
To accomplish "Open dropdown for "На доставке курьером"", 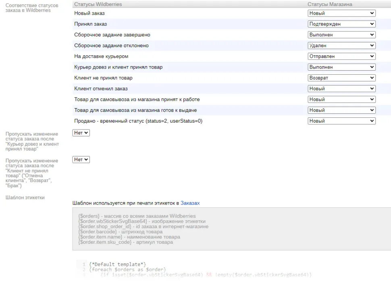I will 341,56.
